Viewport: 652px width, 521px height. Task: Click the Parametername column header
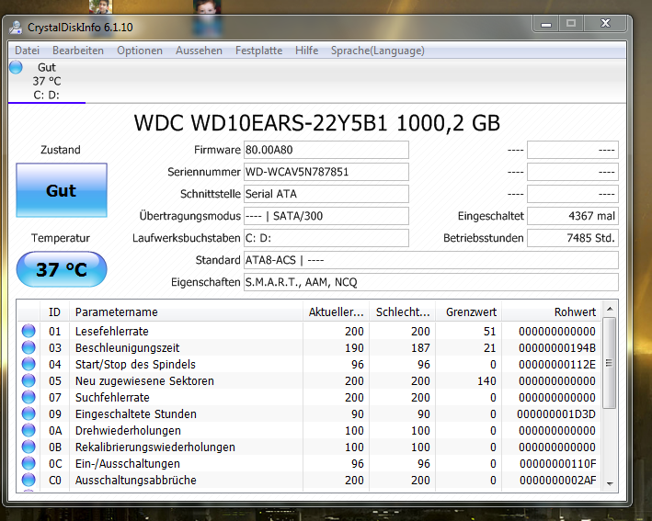point(186,312)
